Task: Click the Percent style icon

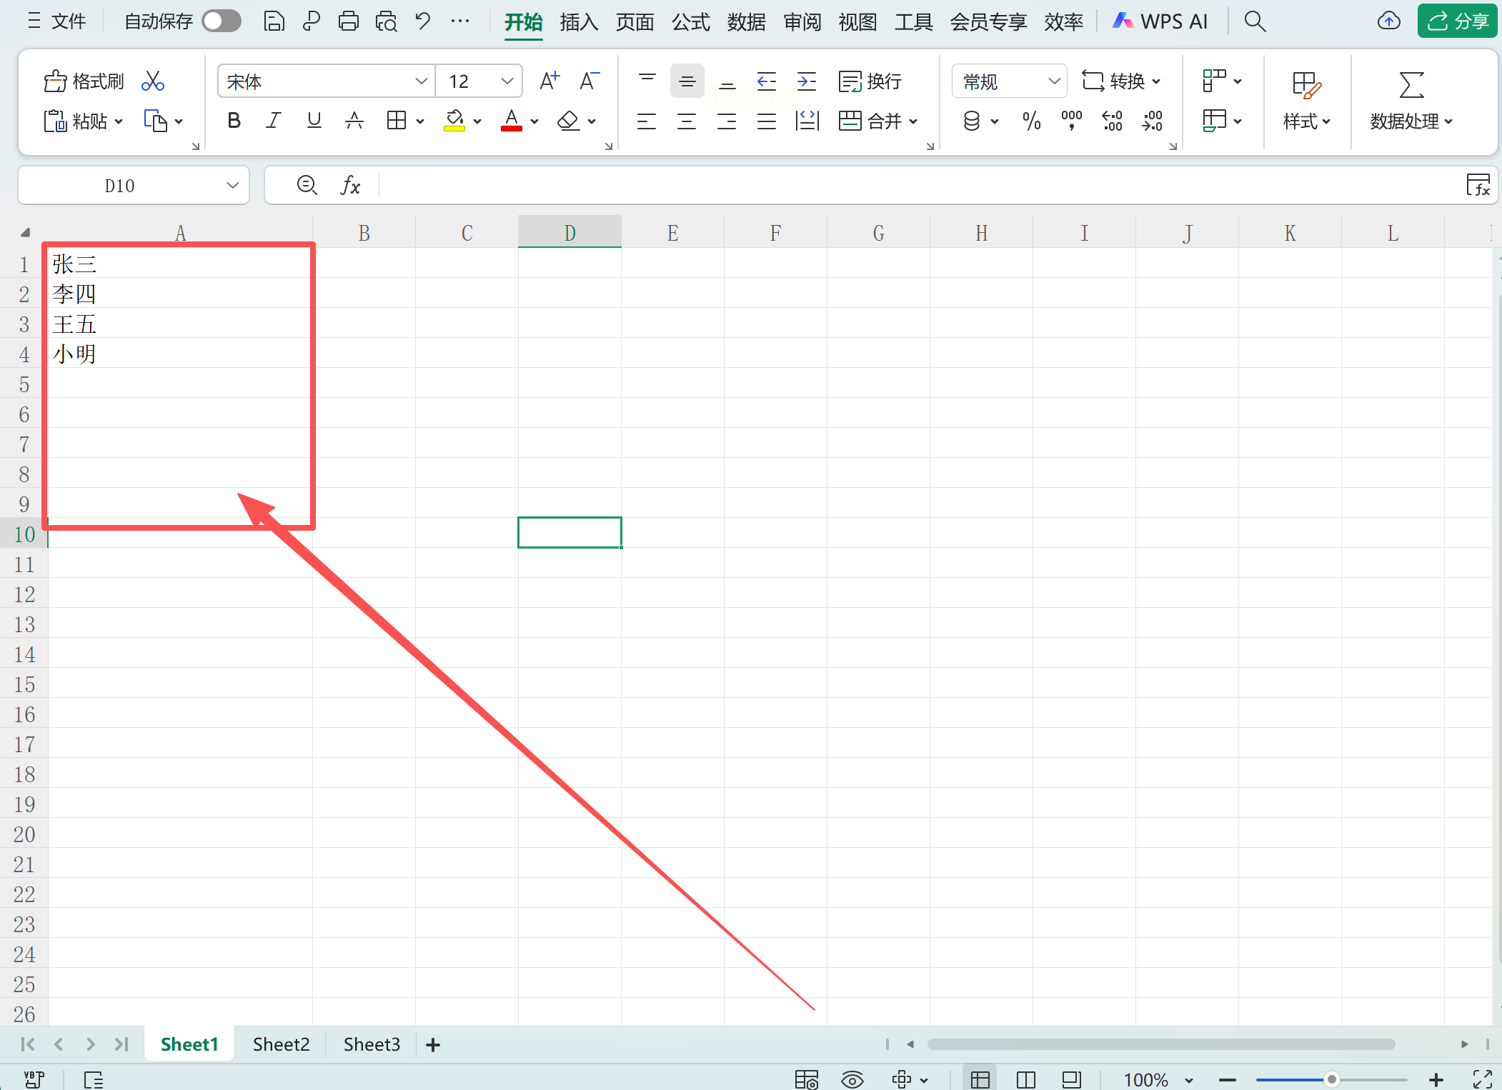Action: click(1031, 121)
